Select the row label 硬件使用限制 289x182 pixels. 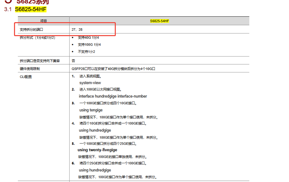(x=30, y=69)
